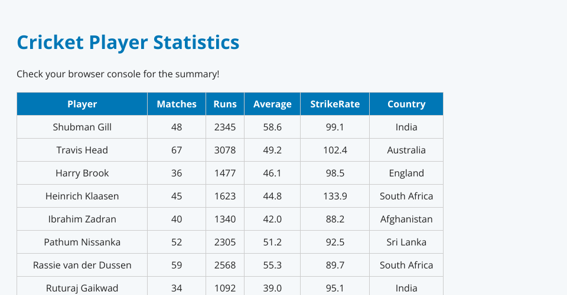Click the Player column header

pyautogui.click(x=82, y=104)
